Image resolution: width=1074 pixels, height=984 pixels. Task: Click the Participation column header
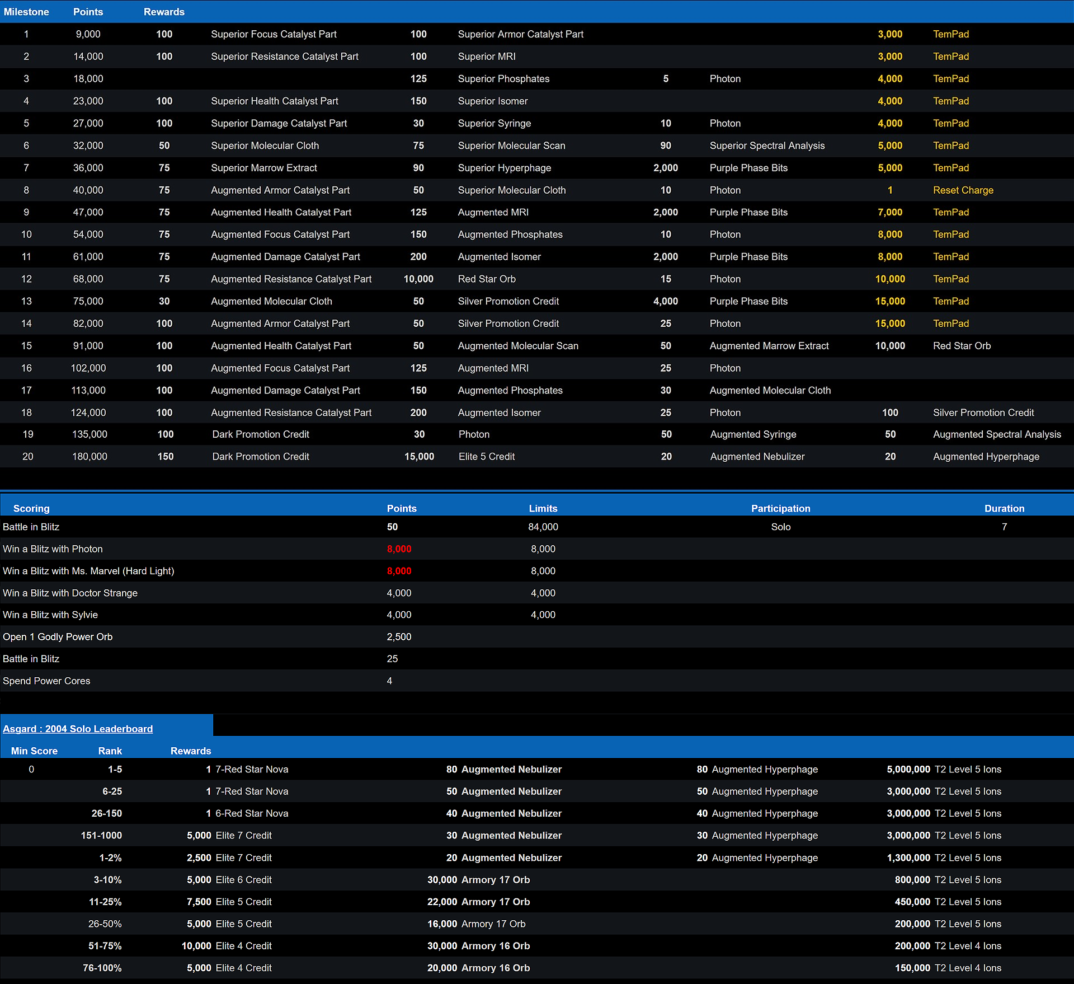tap(780, 508)
